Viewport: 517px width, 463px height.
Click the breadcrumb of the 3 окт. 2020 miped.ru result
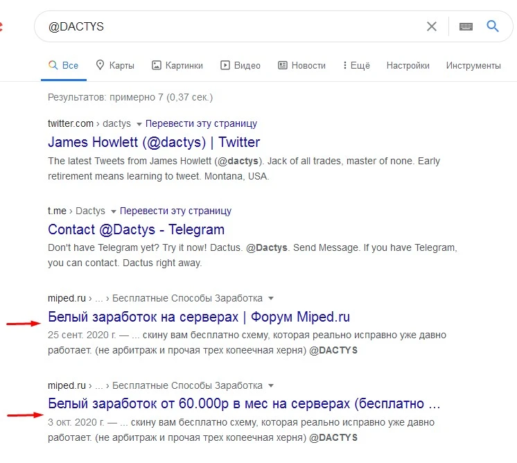click(x=155, y=385)
